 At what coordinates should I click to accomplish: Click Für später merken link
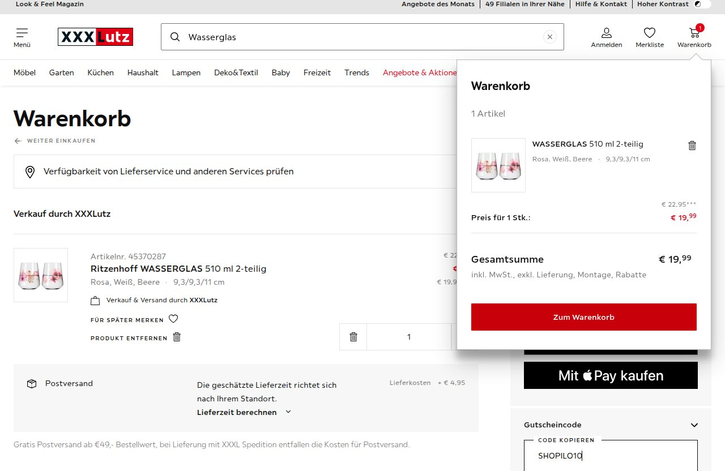click(x=127, y=320)
